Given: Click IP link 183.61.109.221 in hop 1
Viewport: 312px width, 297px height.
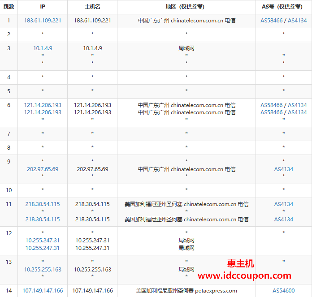Looking at the screenshot, I should tap(43, 21).
